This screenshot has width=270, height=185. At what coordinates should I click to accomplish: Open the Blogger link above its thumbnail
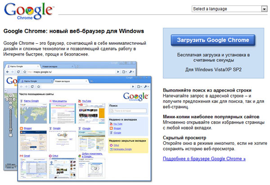28,128
